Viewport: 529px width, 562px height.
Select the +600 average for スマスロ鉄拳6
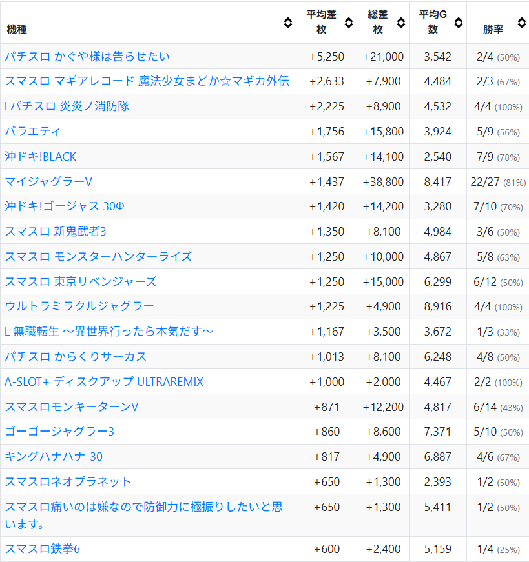[327, 549]
